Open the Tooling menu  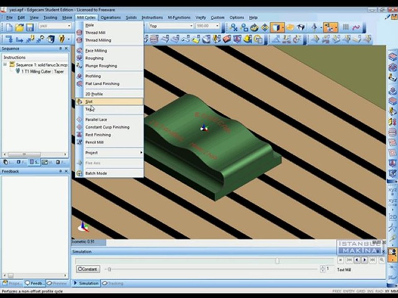pyautogui.click(x=50, y=17)
